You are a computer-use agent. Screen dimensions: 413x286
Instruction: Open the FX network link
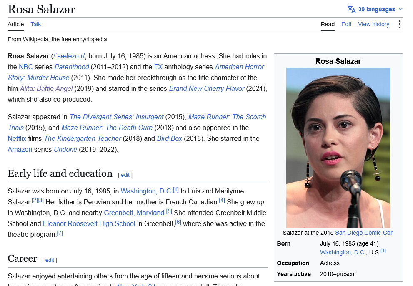point(158,67)
